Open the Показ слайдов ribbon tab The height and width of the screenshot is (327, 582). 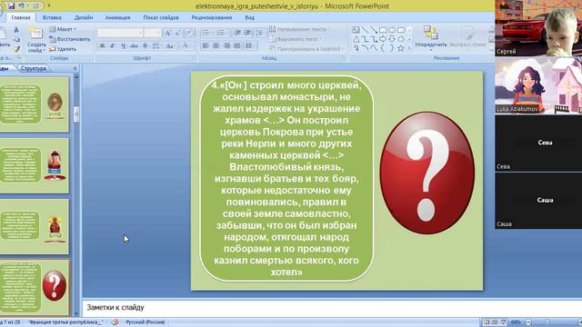coord(161,17)
